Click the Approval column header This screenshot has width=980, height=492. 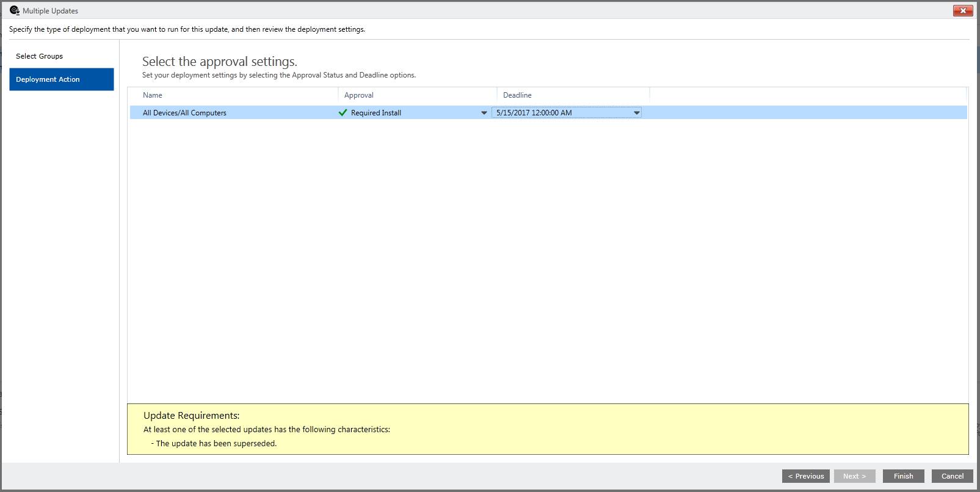[359, 95]
